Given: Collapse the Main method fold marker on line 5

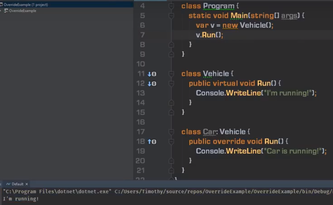Looking at the screenshot, I should pos(171,15).
